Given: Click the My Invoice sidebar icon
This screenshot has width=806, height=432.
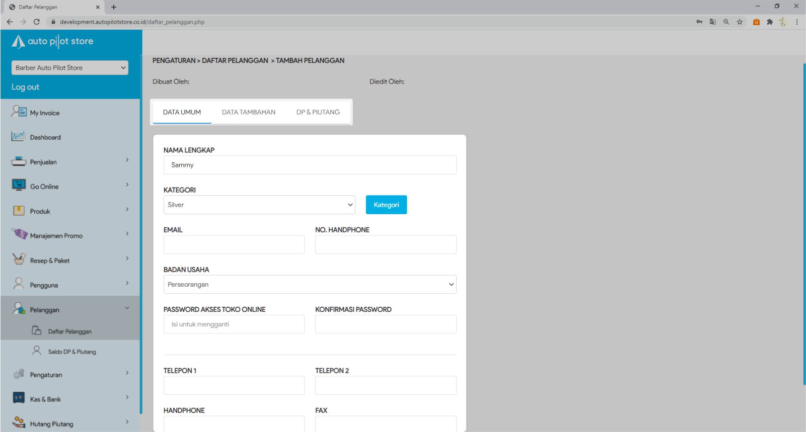Looking at the screenshot, I should coord(19,112).
